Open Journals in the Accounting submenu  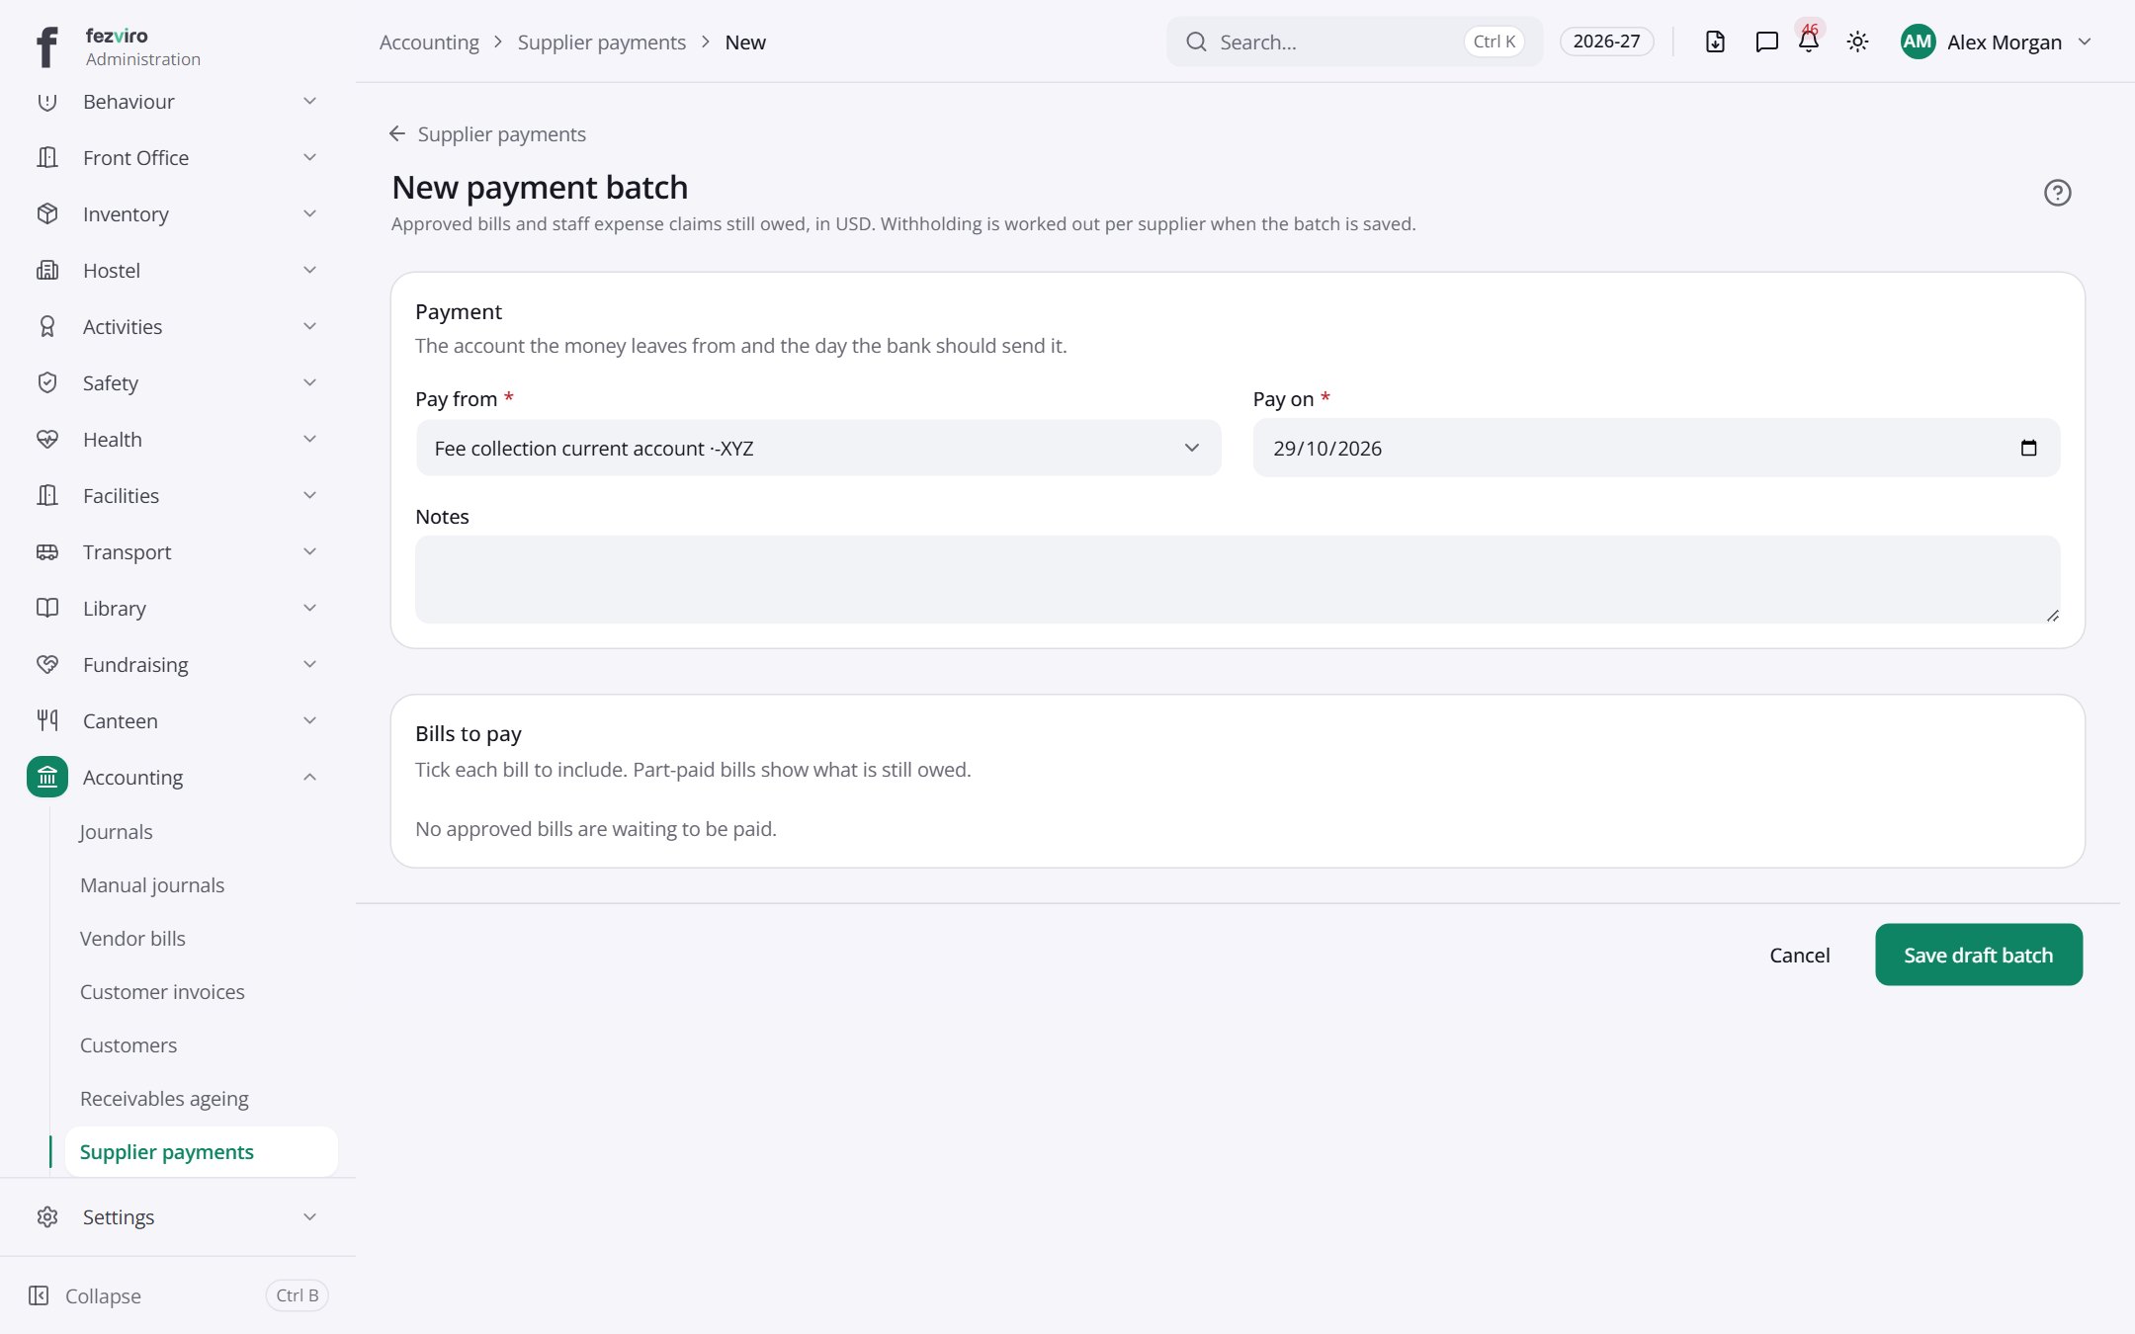116,832
